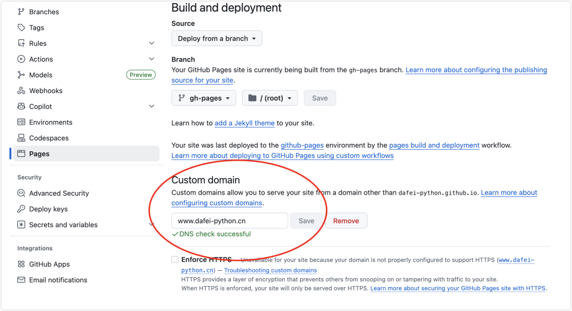Click the Environments icon in sidebar
Viewport: 572px width, 311px height.
21,122
